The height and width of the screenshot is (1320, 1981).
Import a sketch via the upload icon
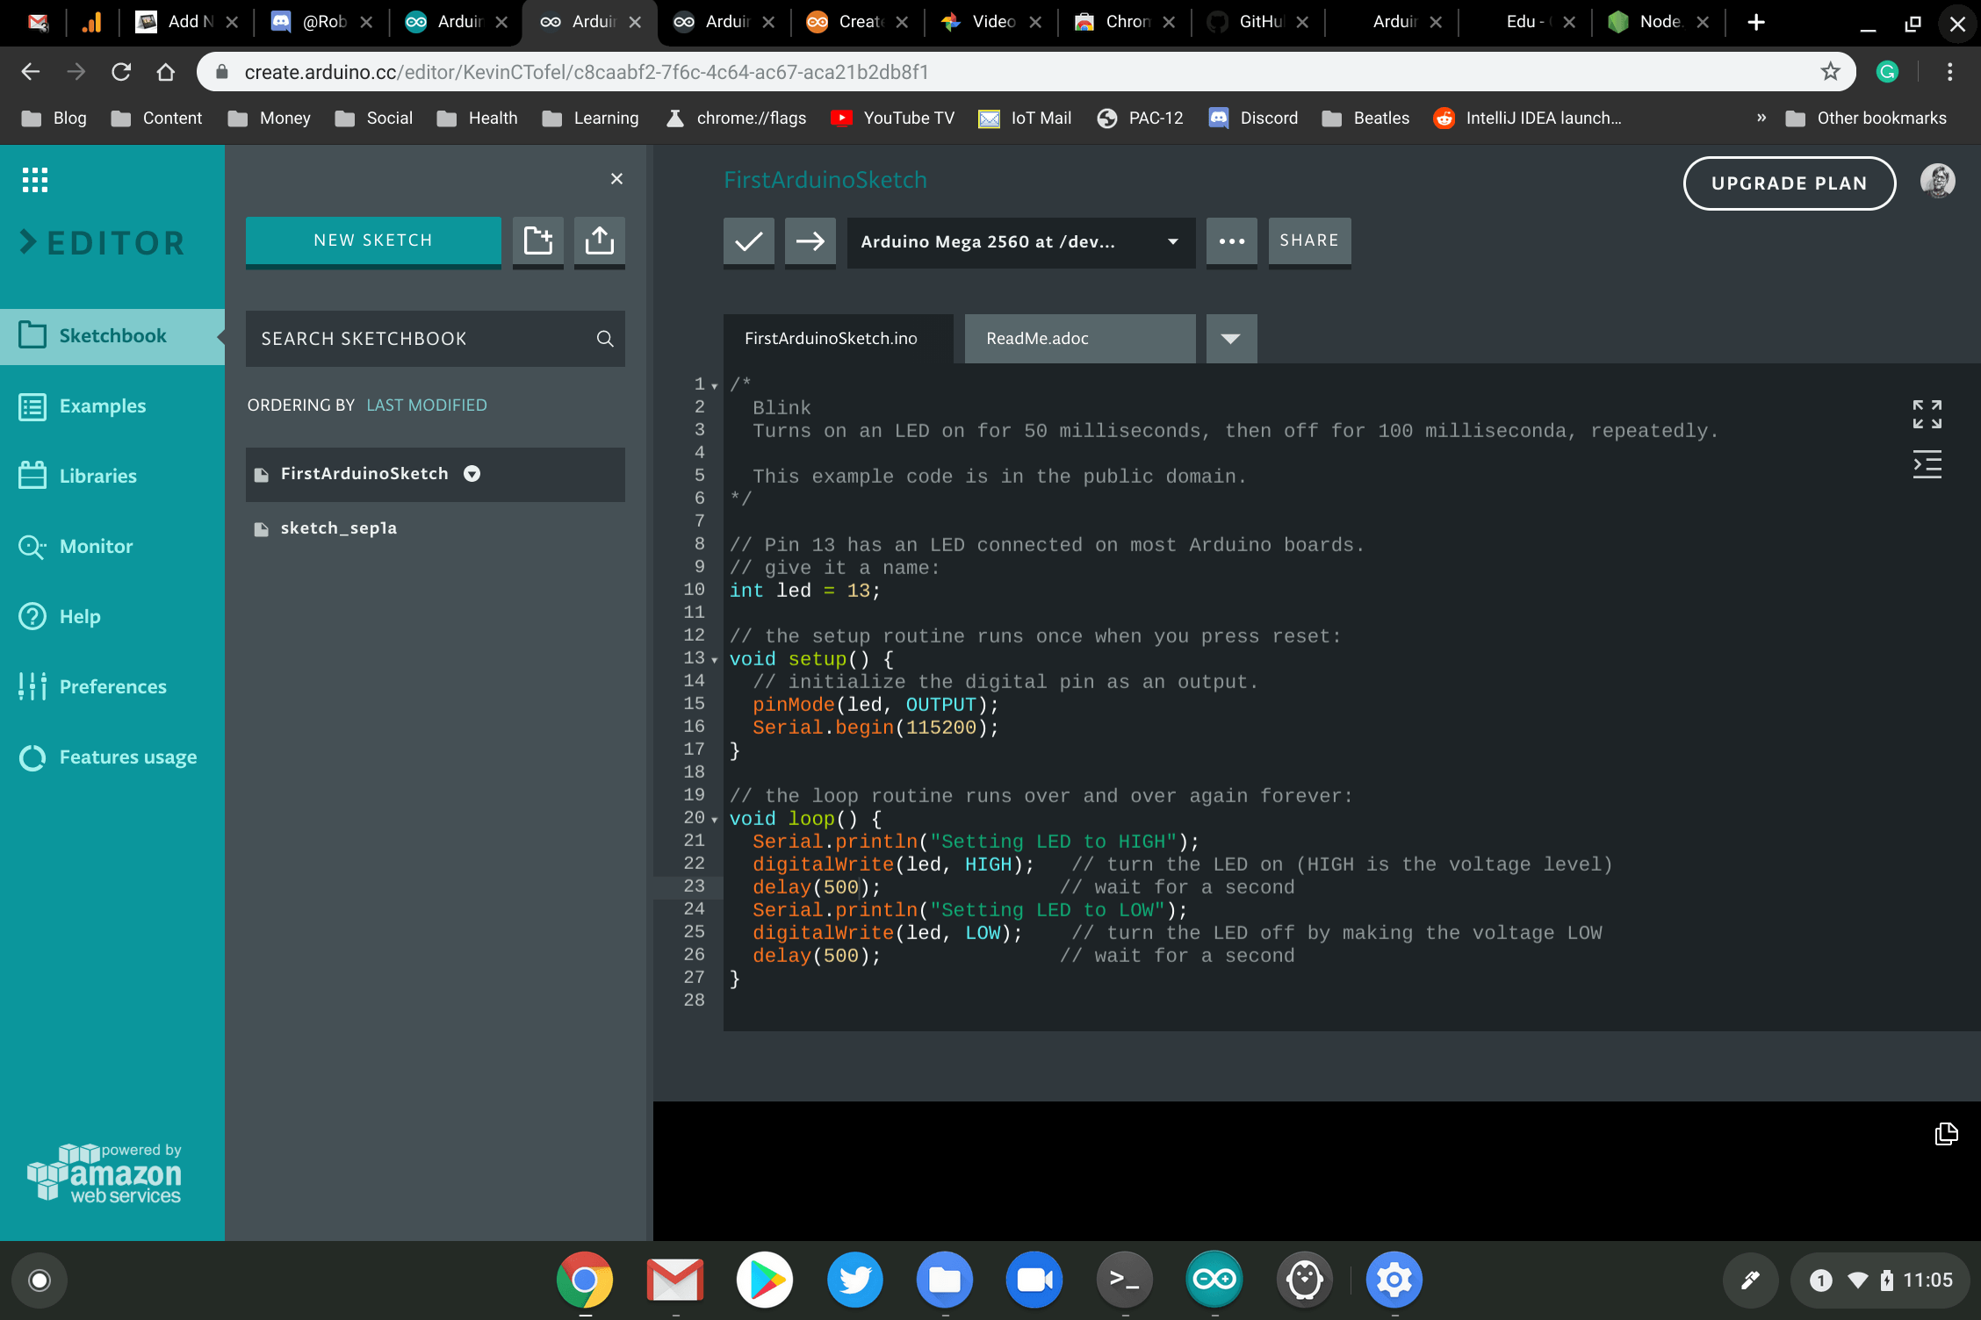[599, 241]
